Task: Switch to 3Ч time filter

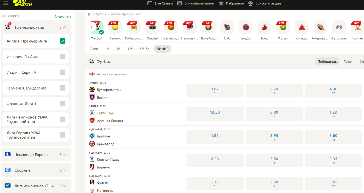Action: point(118,49)
